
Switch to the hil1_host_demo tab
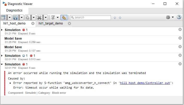tap(14, 23)
